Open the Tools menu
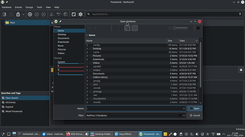Viewport: 245px width, 137px height. click(39, 7)
